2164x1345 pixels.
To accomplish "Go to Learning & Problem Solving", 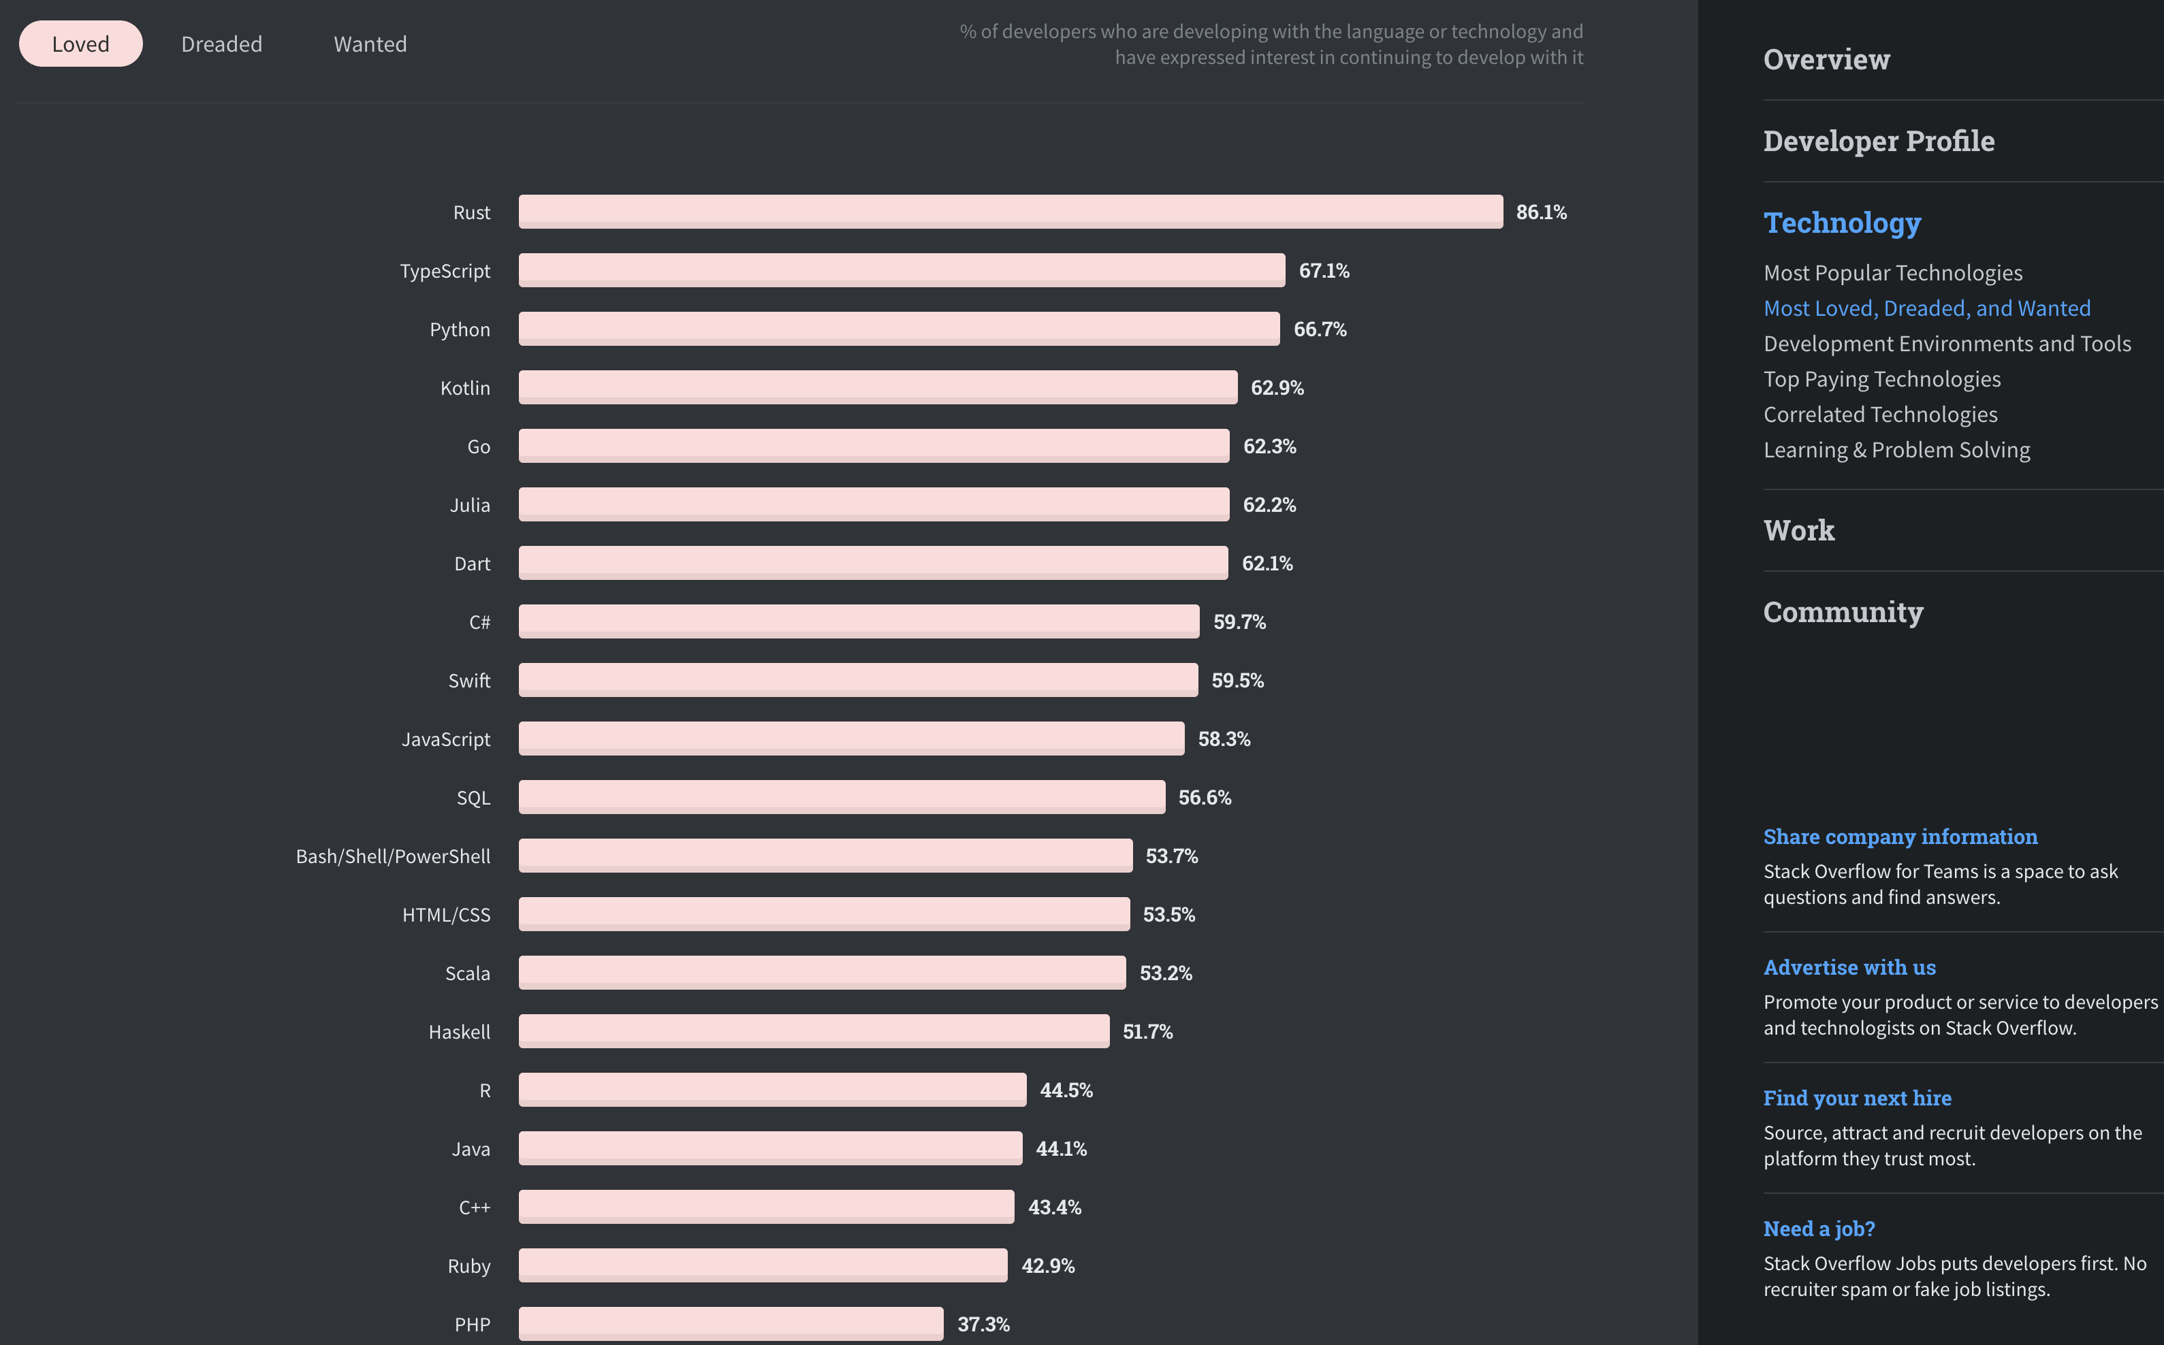I will [x=1896, y=451].
